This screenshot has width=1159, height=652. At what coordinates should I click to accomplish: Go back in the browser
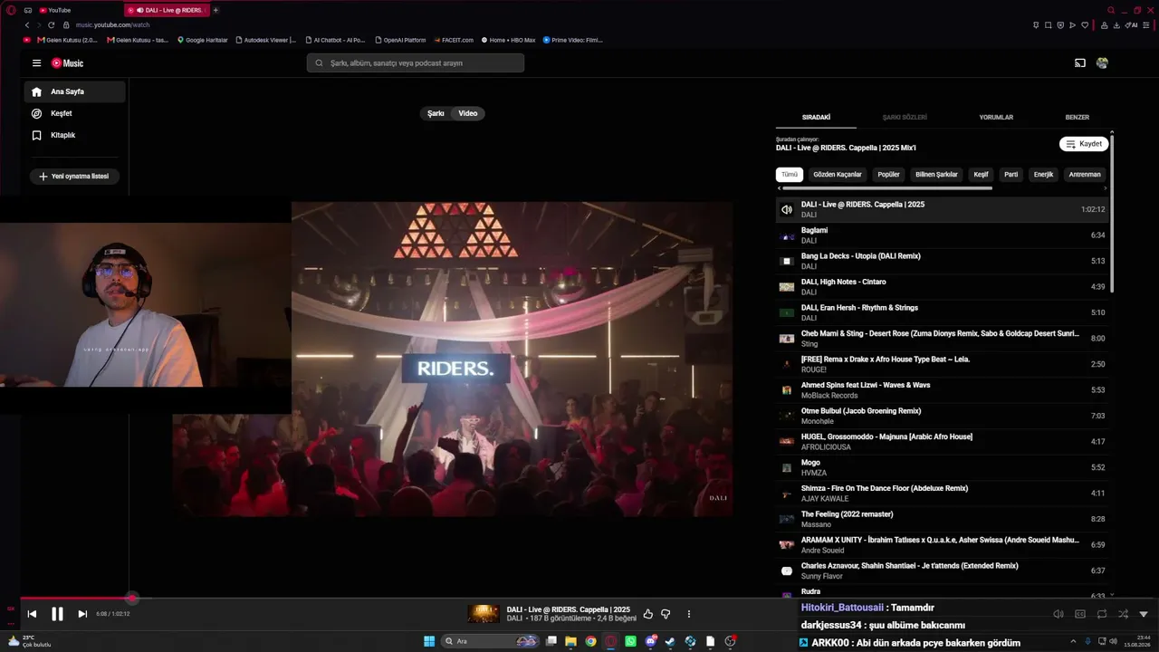tap(27, 25)
